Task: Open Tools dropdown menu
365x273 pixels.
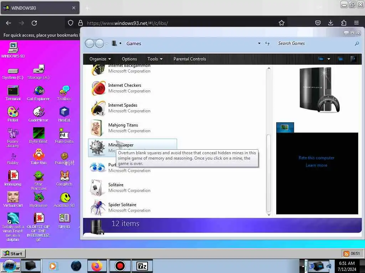Action: pos(155,59)
